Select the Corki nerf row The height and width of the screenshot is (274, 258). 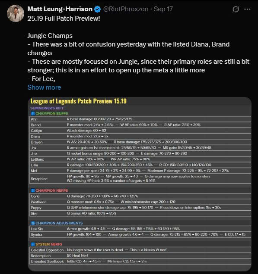pos(140,196)
